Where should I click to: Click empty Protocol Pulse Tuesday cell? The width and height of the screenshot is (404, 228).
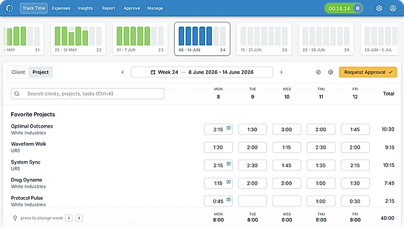pyautogui.click(x=252, y=201)
